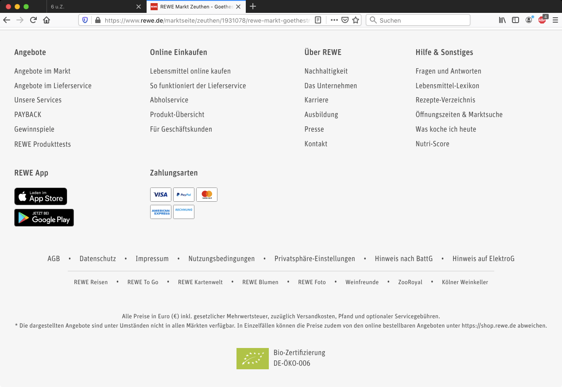Open Privatsphäre-Einstellungen
This screenshot has width=562, height=387.
[x=315, y=258]
